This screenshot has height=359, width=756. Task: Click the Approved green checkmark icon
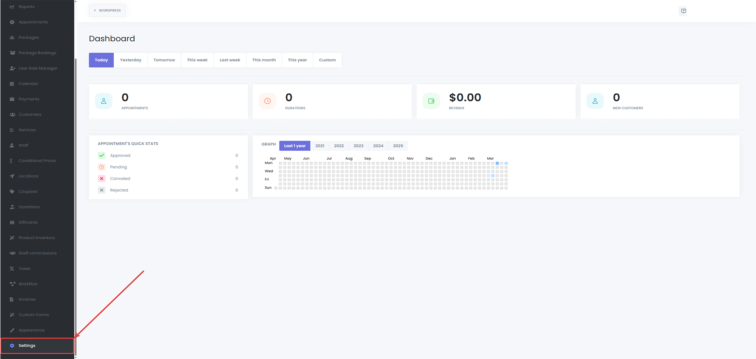[102, 155]
